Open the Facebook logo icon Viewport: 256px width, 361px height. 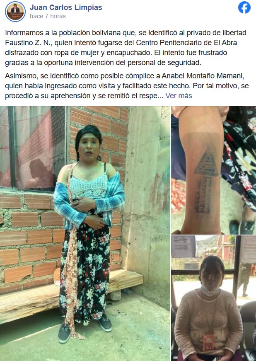(x=244, y=7)
